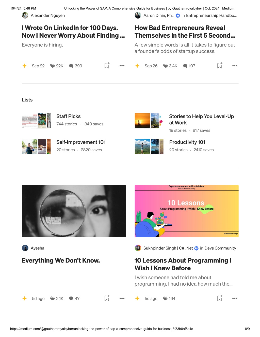Open more options for LinkedIn story
This screenshot has height=337, width=260.
[122, 66]
